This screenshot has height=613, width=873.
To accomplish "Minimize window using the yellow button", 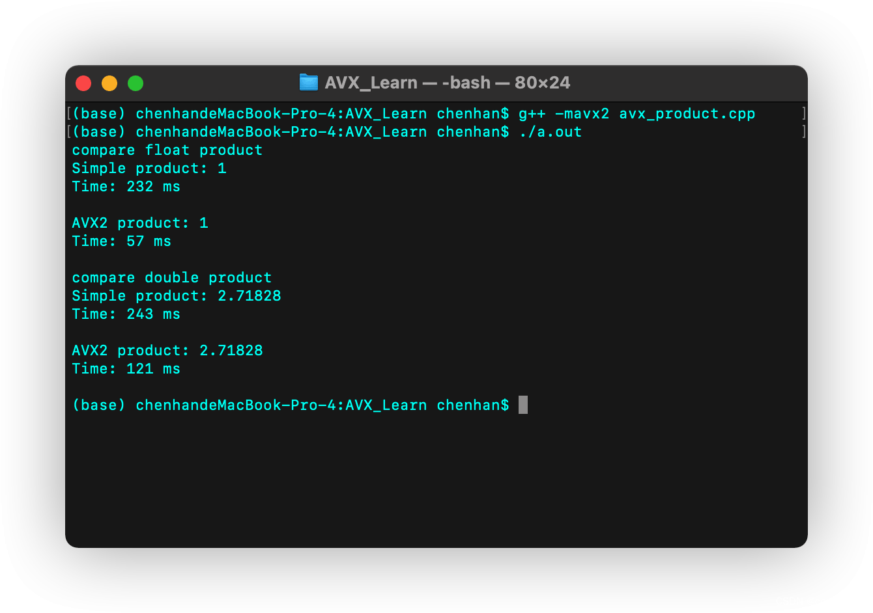I will coord(109,83).
